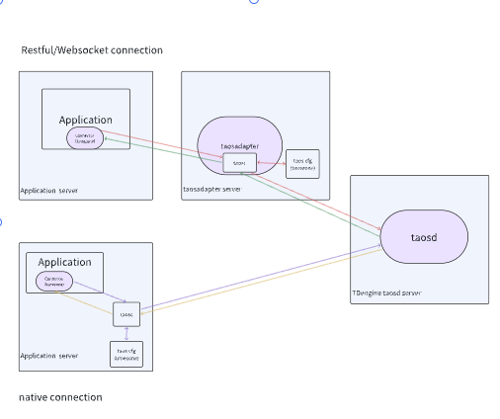
Task: Click the 'TDengine taosd server' caption
Action: point(386,293)
